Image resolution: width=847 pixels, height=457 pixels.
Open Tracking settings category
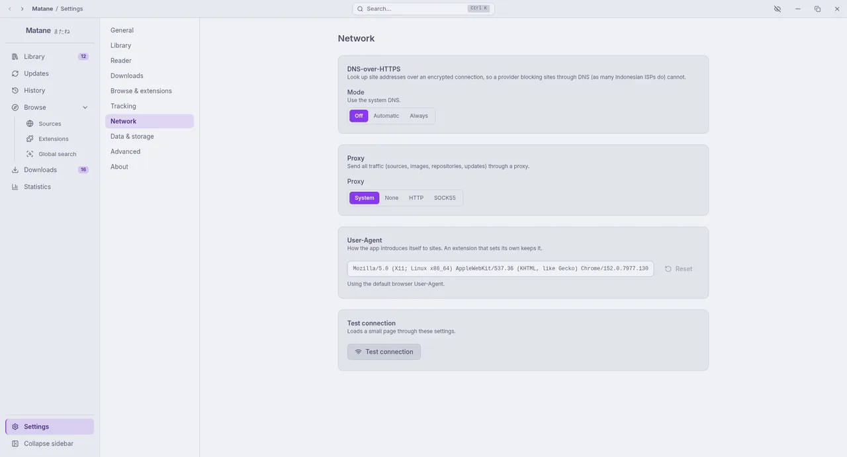point(150,106)
